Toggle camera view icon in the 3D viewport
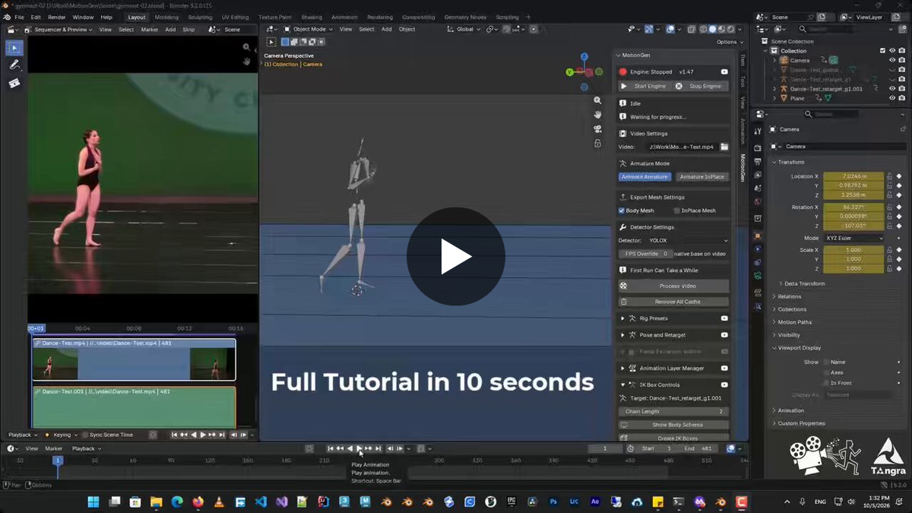912x513 pixels. pos(598,128)
